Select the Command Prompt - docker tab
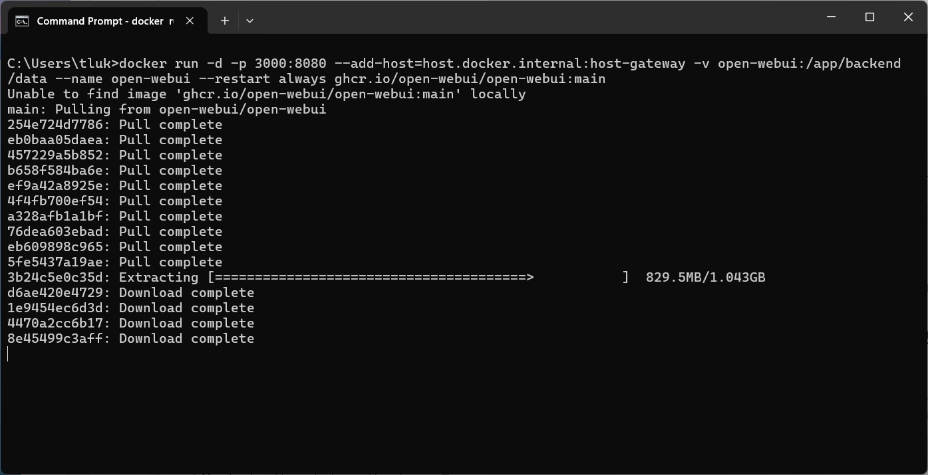The height and width of the screenshot is (475, 928). [100, 21]
